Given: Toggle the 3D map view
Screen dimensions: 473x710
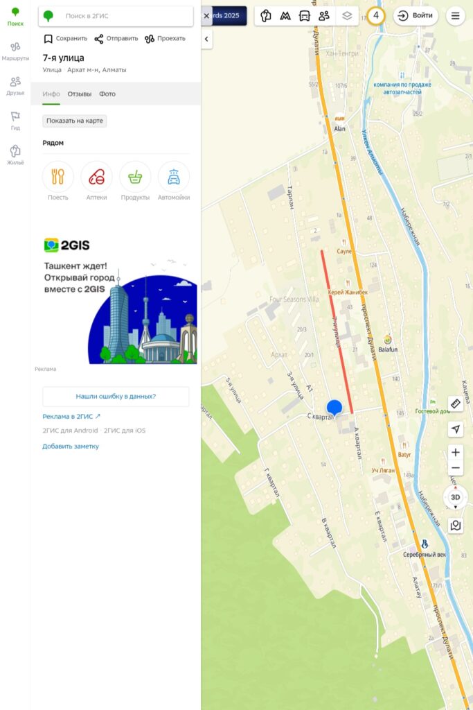Looking at the screenshot, I should [x=456, y=497].
